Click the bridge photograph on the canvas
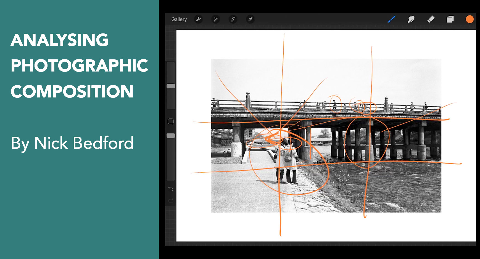This screenshot has height=259, width=480. tap(326, 136)
